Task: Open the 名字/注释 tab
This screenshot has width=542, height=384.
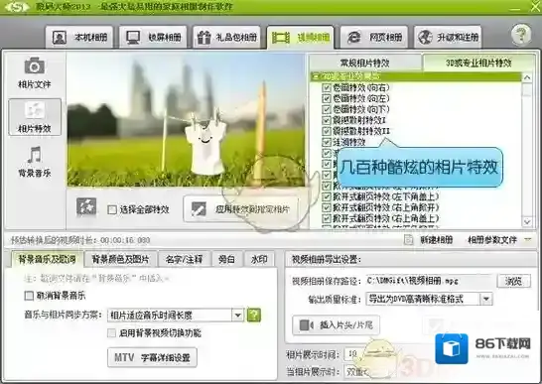Action: tap(184, 259)
